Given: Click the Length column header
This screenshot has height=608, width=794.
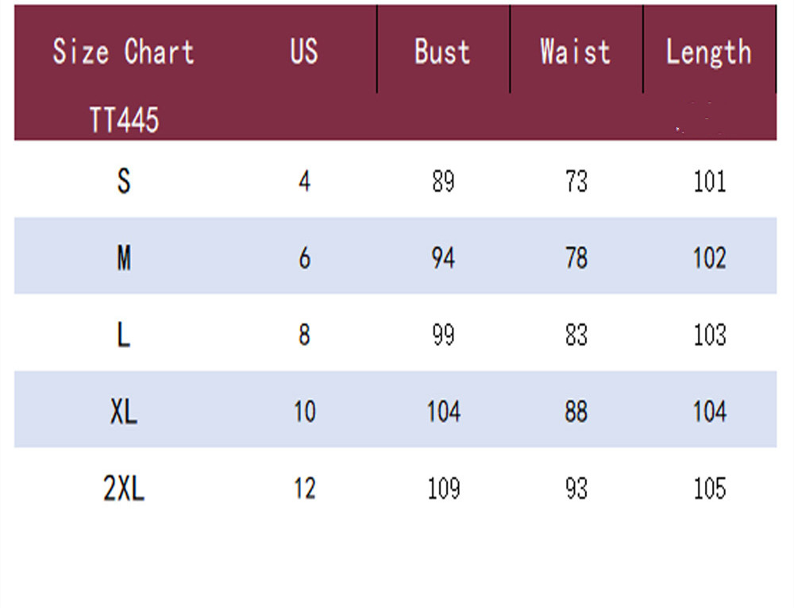Looking at the screenshot, I should coord(708,52).
